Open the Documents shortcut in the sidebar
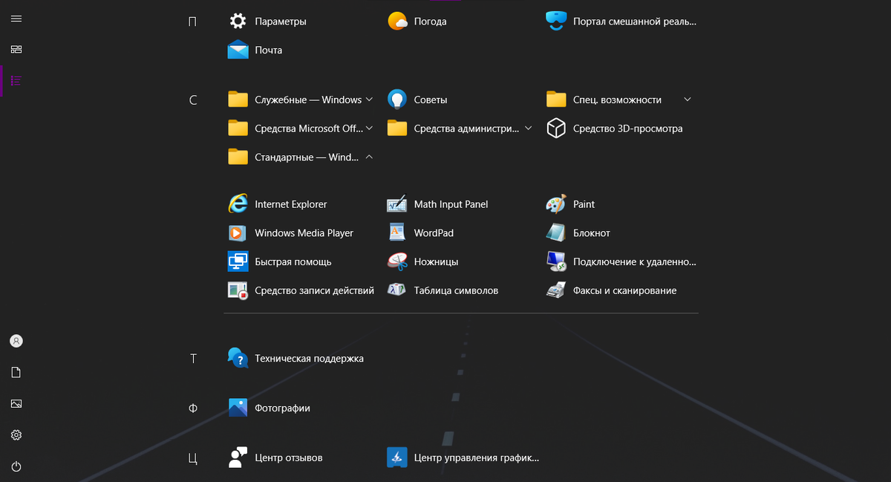Screen dimensions: 891x482 pos(16,372)
